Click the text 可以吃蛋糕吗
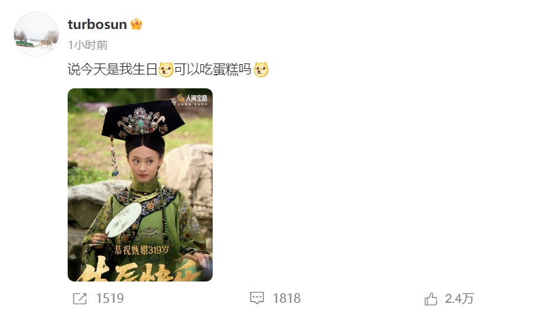549x316 pixels. [213, 69]
